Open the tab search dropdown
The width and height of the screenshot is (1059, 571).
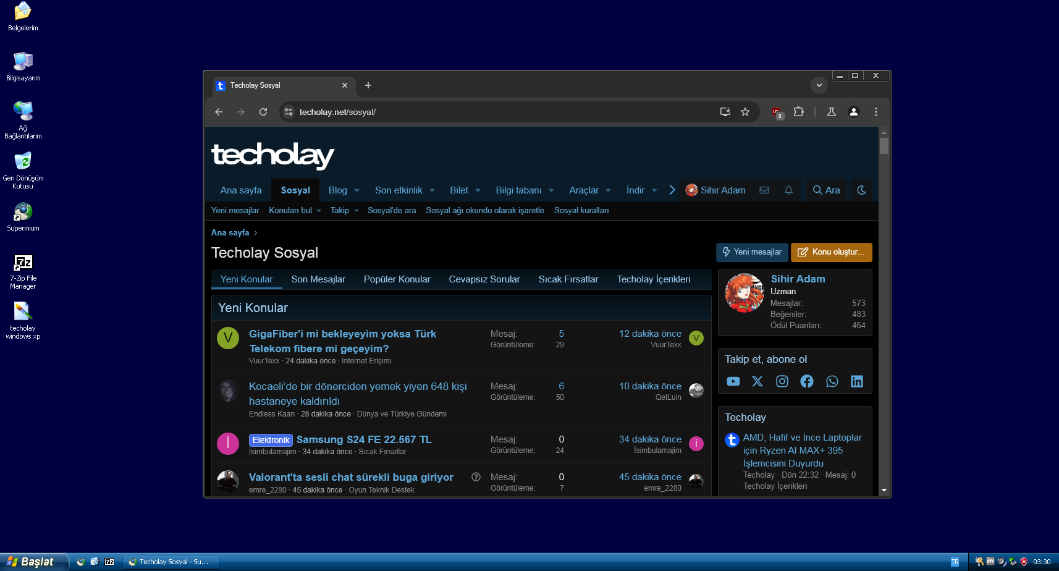click(x=819, y=85)
